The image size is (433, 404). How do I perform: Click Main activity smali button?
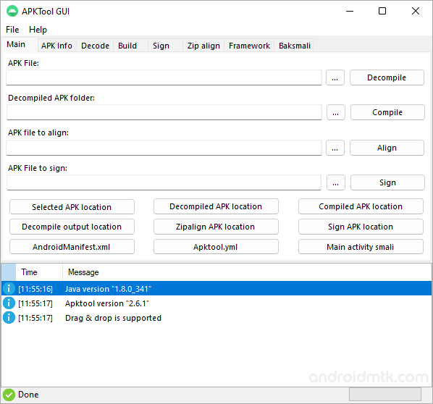(x=361, y=247)
